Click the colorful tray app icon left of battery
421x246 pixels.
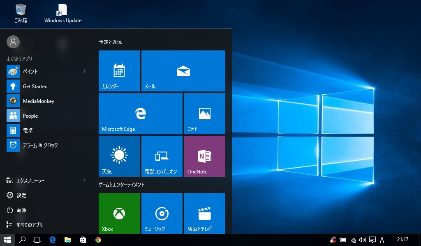coord(333,240)
